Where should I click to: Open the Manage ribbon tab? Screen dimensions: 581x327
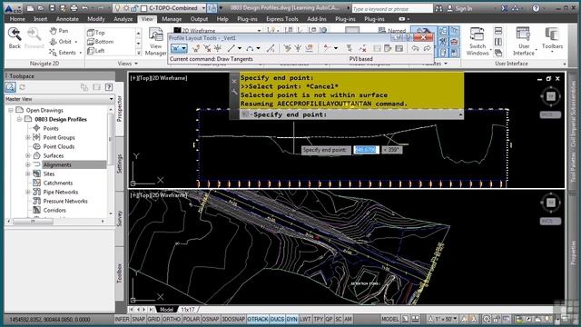(x=172, y=19)
